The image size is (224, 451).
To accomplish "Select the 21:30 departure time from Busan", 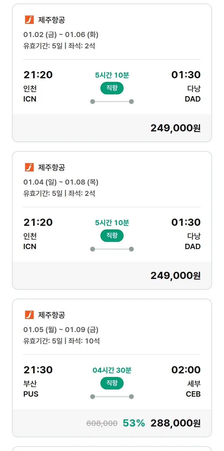I will 38,370.
